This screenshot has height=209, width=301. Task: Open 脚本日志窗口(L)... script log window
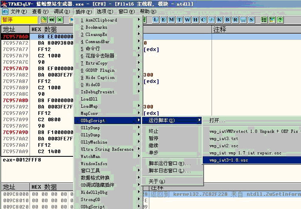point(172,171)
